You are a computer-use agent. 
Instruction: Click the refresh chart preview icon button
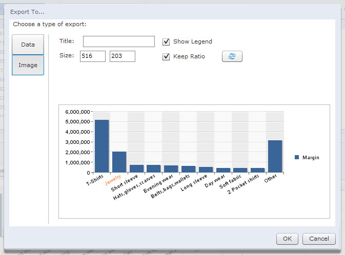[x=232, y=56]
